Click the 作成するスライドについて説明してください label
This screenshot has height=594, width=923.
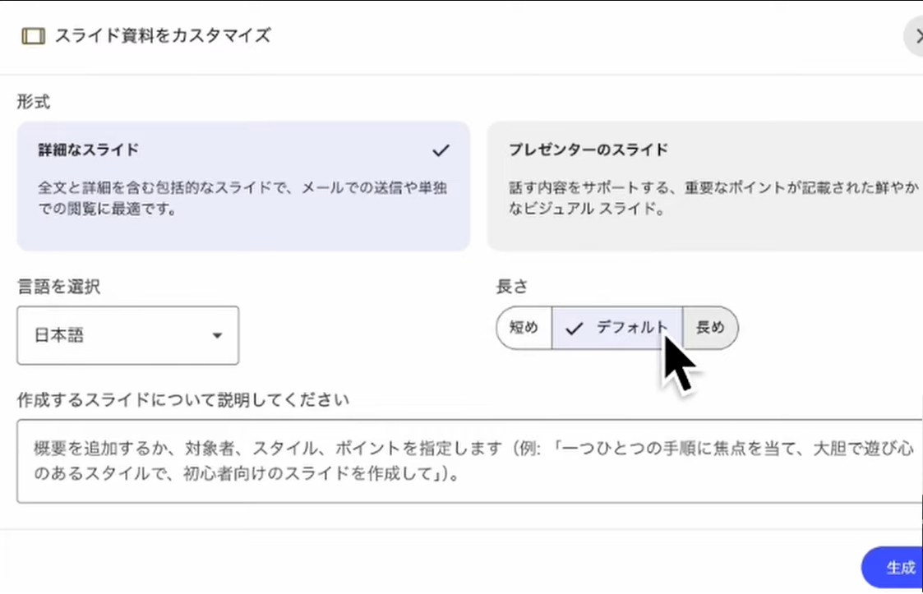coord(182,400)
